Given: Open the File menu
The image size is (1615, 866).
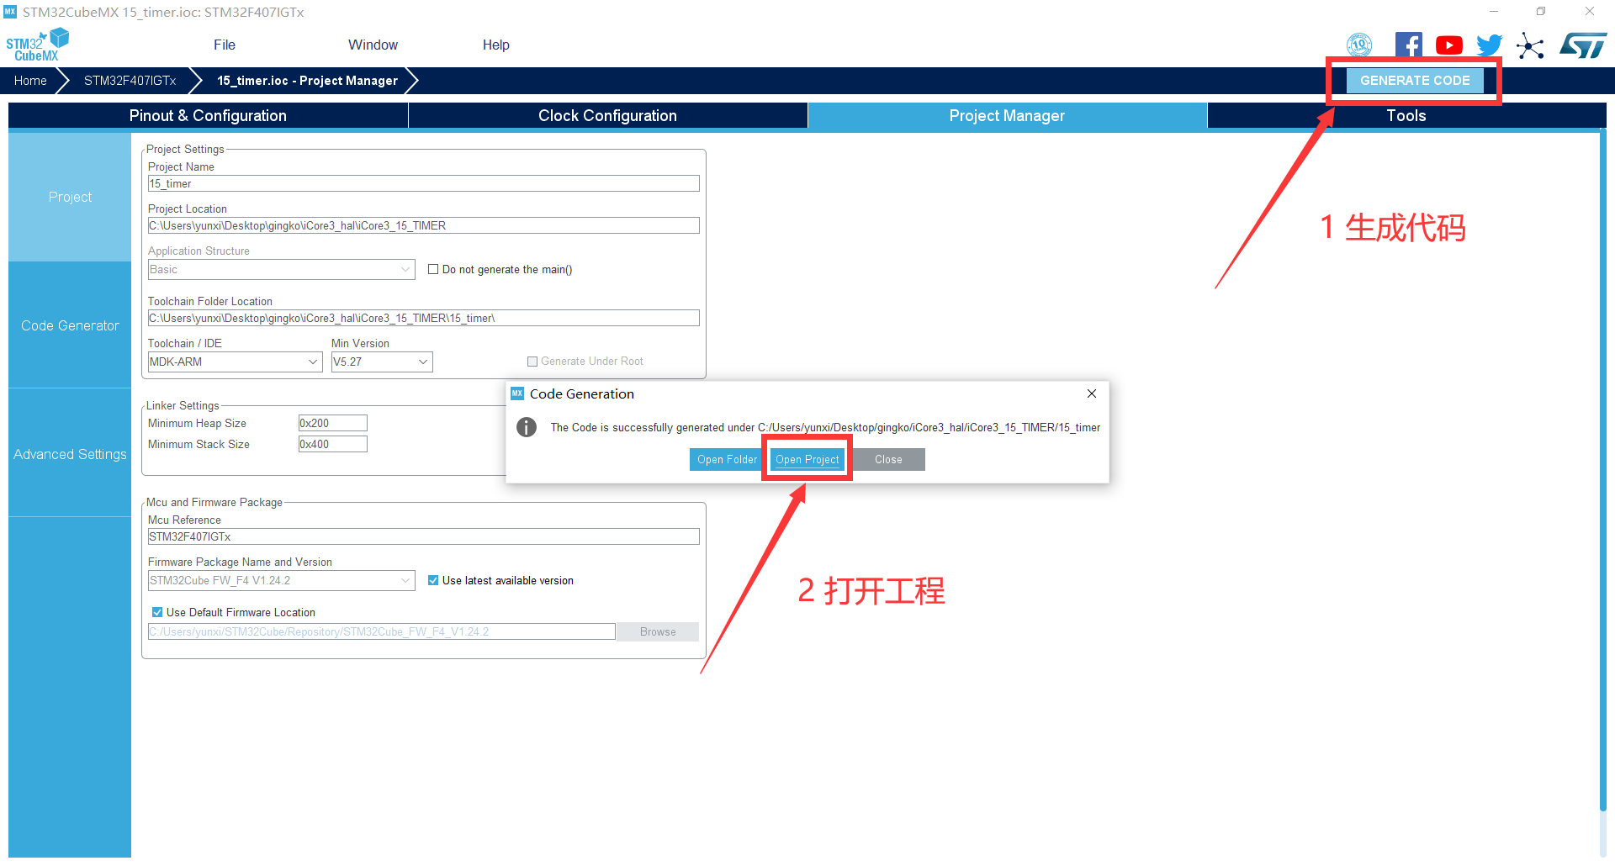Looking at the screenshot, I should [225, 45].
